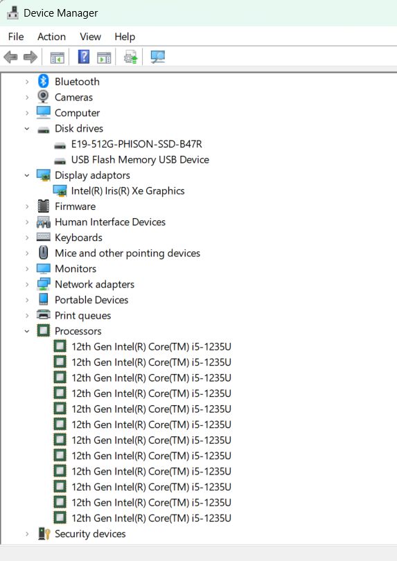This screenshot has width=397, height=561.
Task: Click the Bluetooth category icon
Action: coord(44,81)
